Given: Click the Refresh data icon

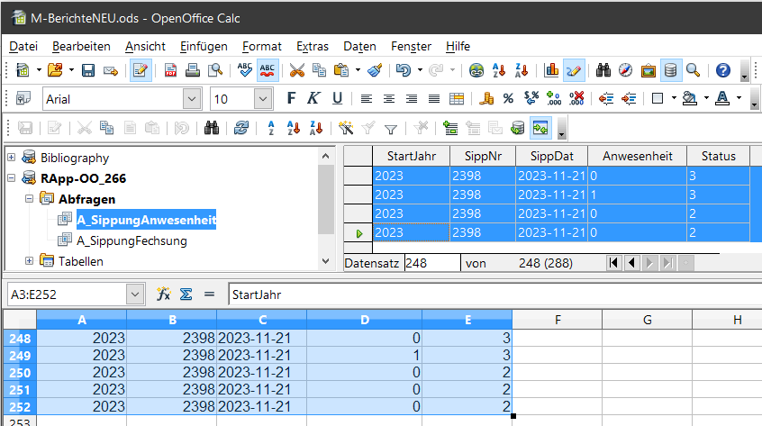Looking at the screenshot, I should (x=240, y=128).
